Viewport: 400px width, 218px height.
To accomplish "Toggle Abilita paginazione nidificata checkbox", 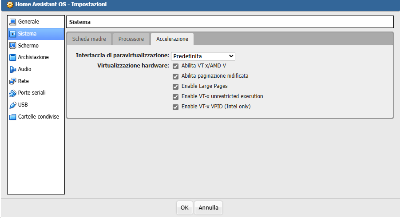I will (x=175, y=76).
